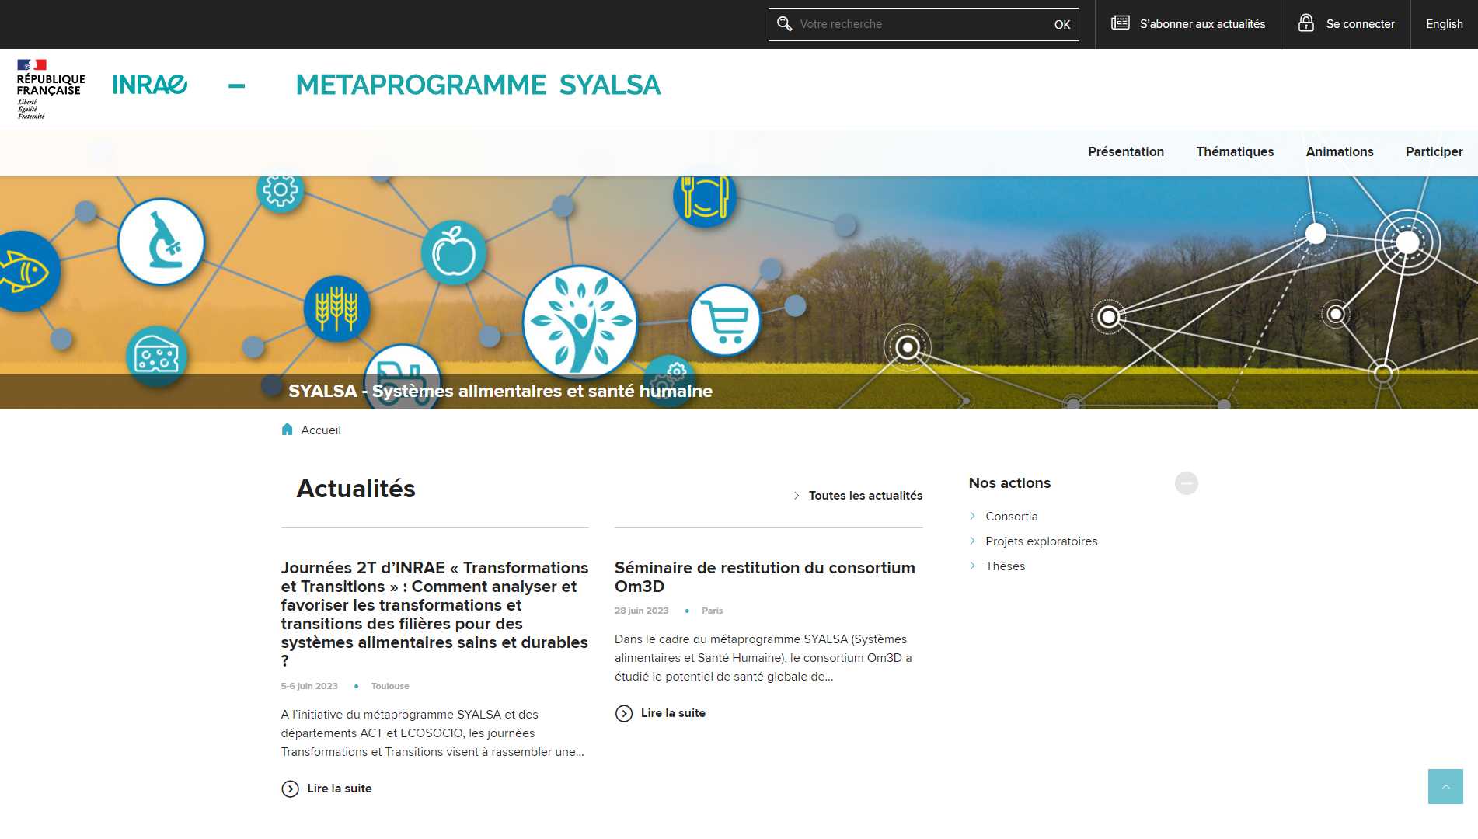Screen dimensions: 1478x839
Task: Open the 'S'abonner aux actualités' link
Action: [x=1201, y=24]
